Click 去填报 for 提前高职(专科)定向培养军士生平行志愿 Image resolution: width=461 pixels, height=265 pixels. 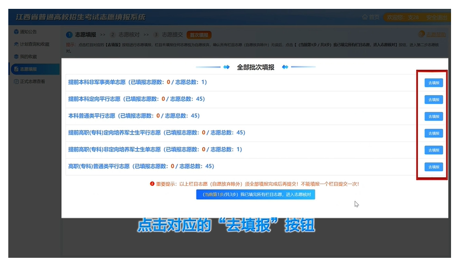[433, 133]
